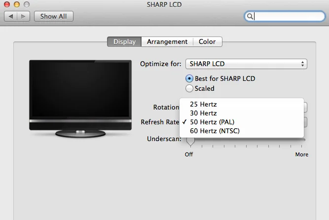This screenshot has width=329, height=220.
Task: Click the "SHARP LCD" window title
Action: point(164,4)
